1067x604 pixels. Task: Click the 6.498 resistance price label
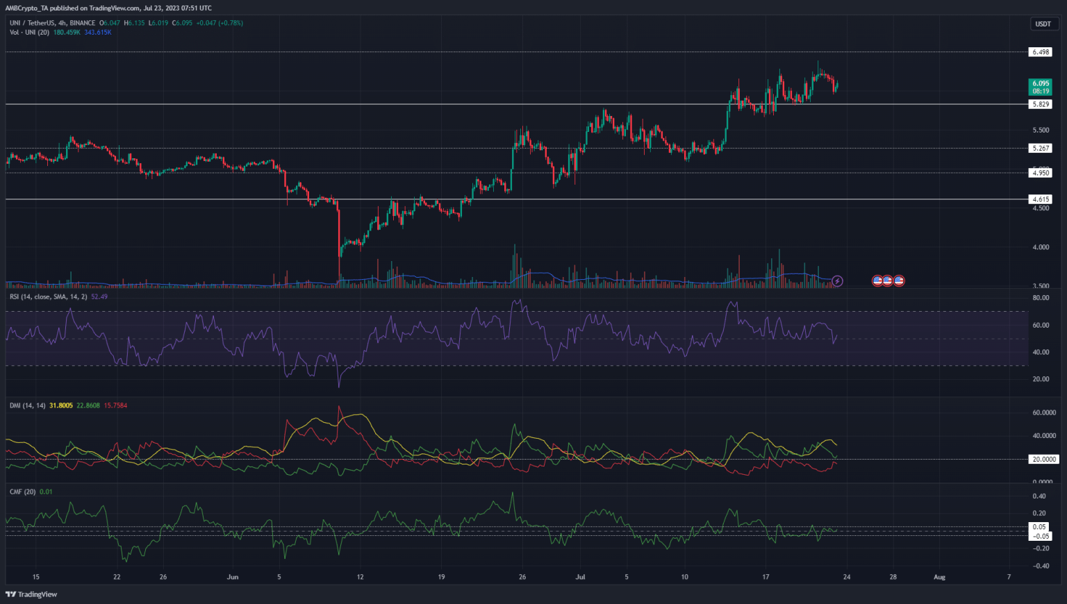pos(1040,51)
